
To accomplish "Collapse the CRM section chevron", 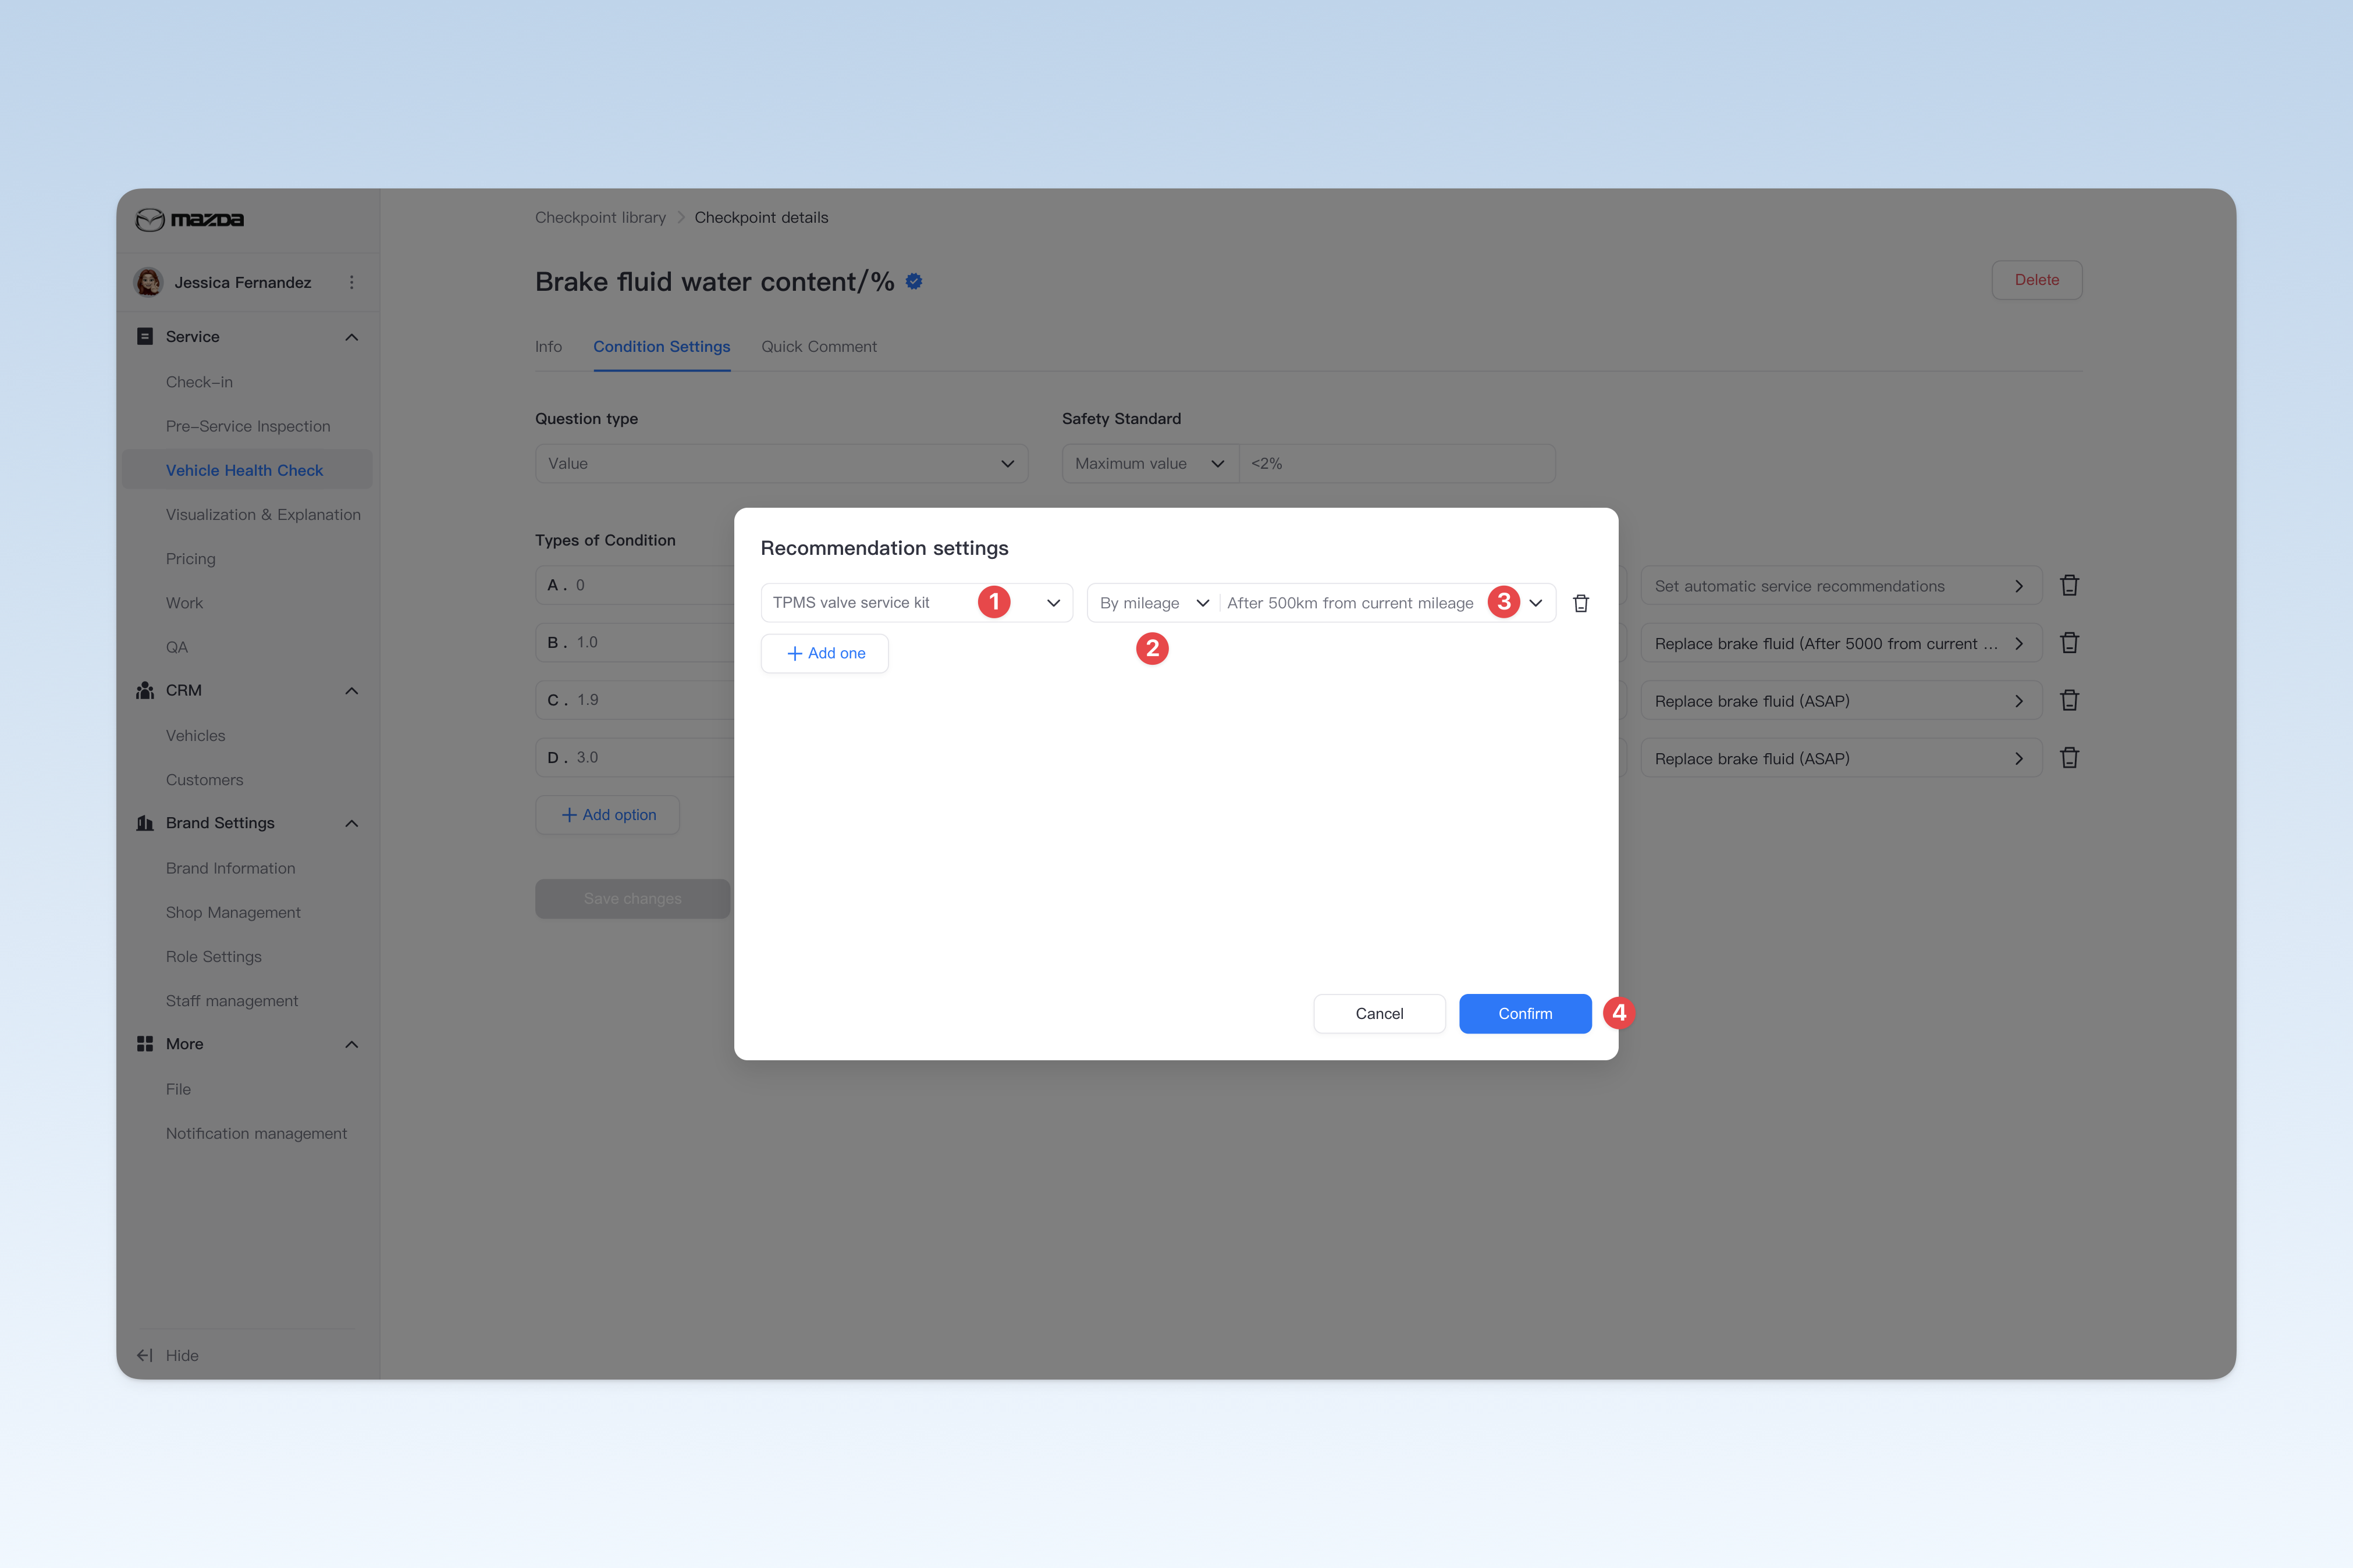I will (351, 691).
